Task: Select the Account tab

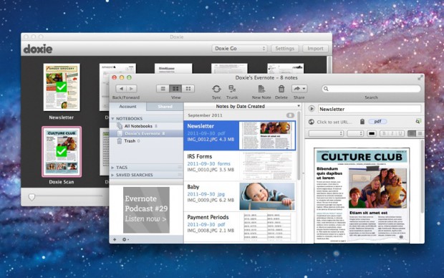Action: [x=127, y=107]
